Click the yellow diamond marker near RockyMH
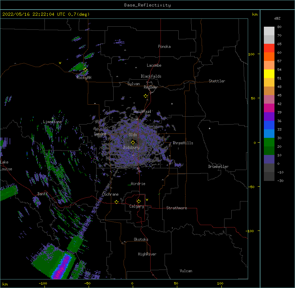 tap(85, 70)
